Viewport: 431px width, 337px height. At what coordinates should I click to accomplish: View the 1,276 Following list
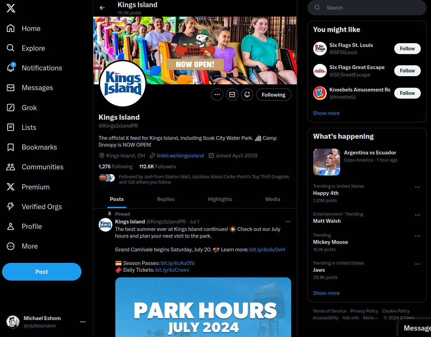point(115,167)
